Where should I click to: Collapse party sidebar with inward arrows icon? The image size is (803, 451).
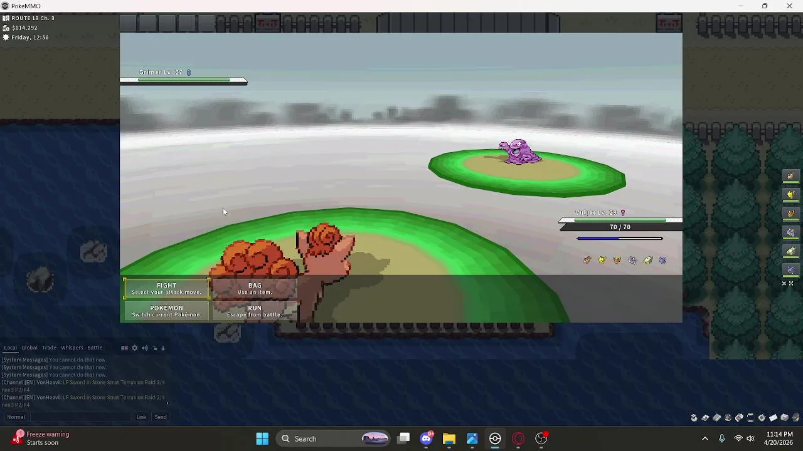(784, 284)
